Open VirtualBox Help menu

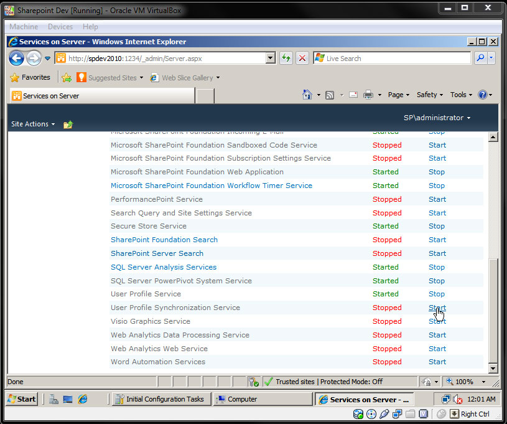click(90, 27)
